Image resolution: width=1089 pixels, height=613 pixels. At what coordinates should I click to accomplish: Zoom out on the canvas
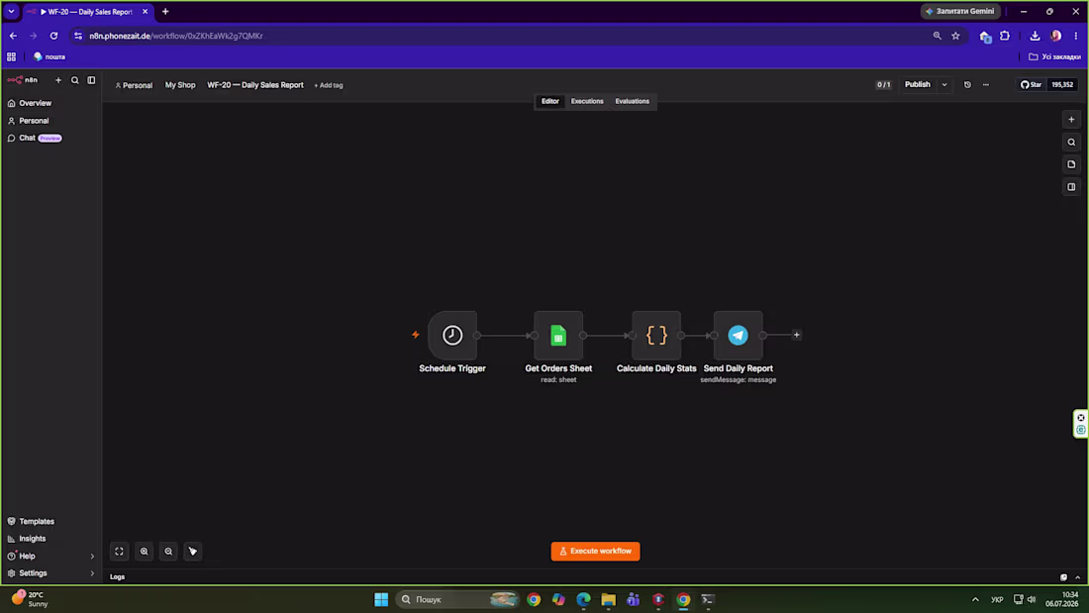(x=168, y=552)
